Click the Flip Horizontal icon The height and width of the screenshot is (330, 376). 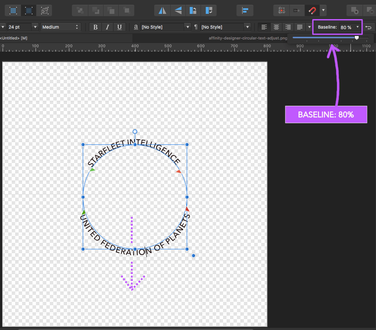(x=162, y=10)
